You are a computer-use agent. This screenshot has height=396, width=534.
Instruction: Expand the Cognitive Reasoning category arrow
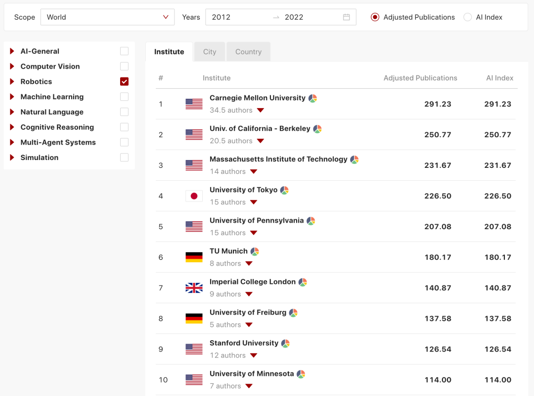click(12, 127)
